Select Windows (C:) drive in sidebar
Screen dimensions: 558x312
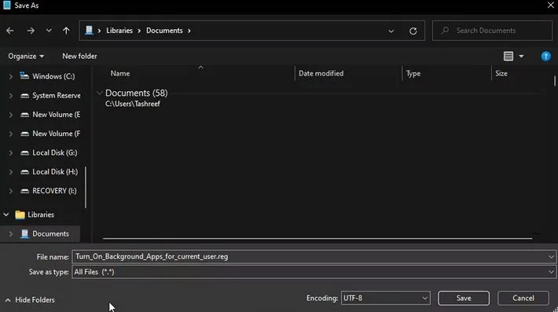53,76
